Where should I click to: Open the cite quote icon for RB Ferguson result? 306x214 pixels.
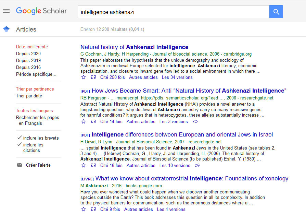point(93,121)
